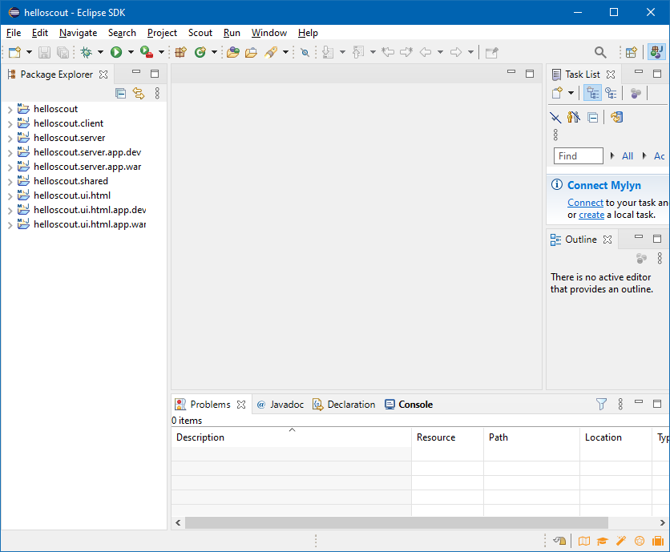Open the Filter icon in Problems view
The height and width of the screenshot is (552, 670).
(601, 405)
